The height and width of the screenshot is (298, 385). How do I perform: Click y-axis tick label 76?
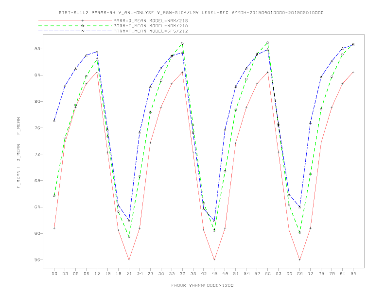(37, 128)
